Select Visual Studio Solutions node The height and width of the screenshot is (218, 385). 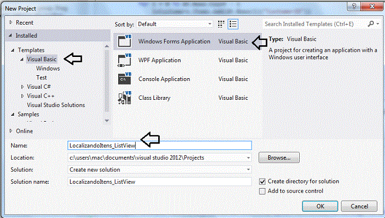coord(56,105)
